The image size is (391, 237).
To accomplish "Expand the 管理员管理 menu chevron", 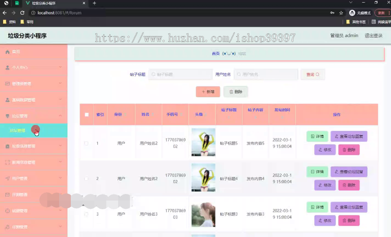I will tap(60, 83).
